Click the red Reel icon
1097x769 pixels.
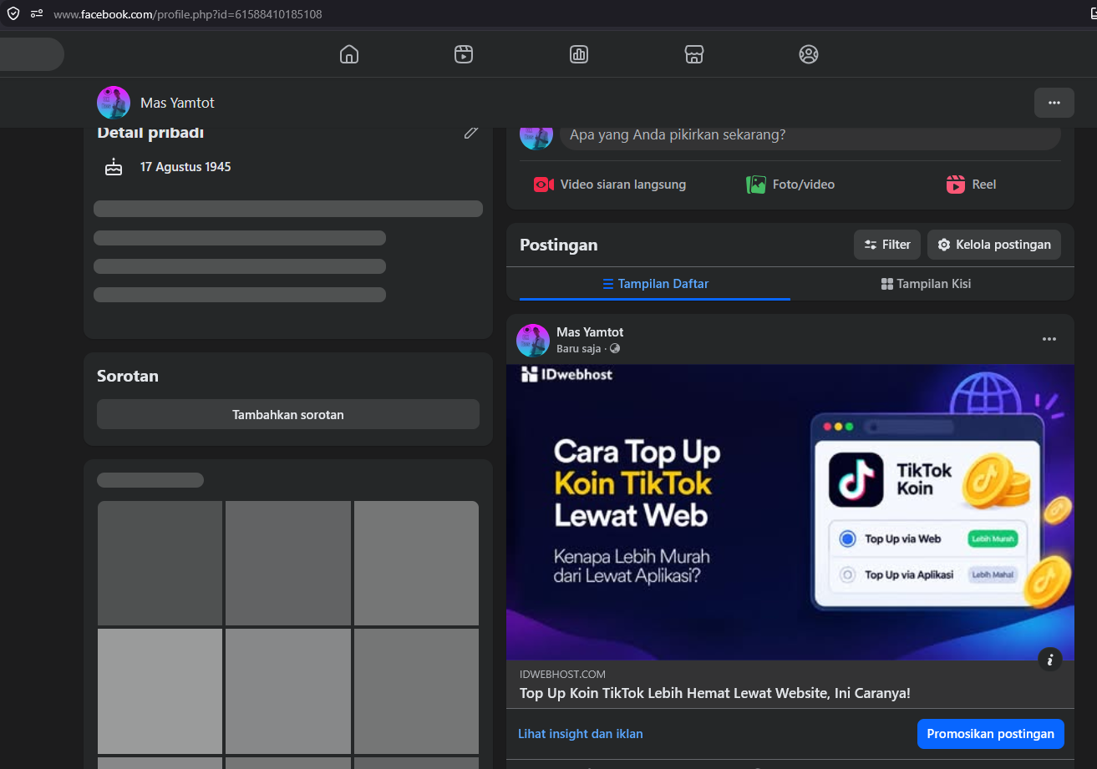[x=956, y=185]
